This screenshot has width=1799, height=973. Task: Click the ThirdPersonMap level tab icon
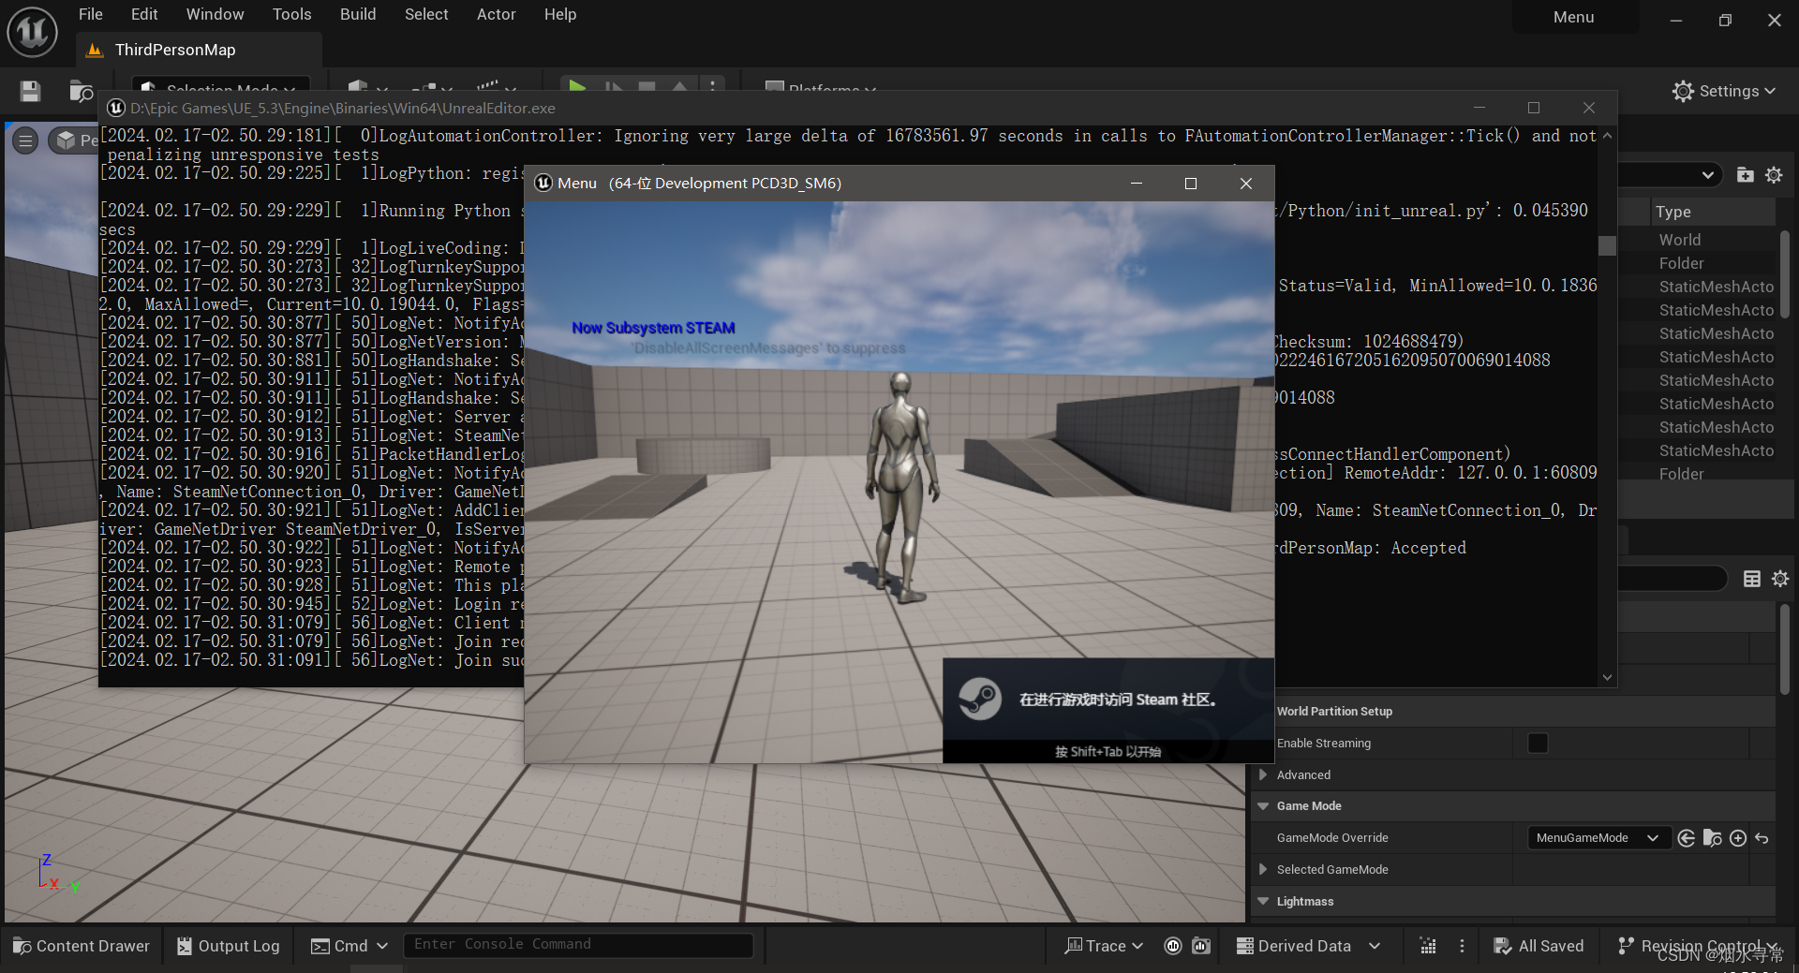(x=95, y=50)
